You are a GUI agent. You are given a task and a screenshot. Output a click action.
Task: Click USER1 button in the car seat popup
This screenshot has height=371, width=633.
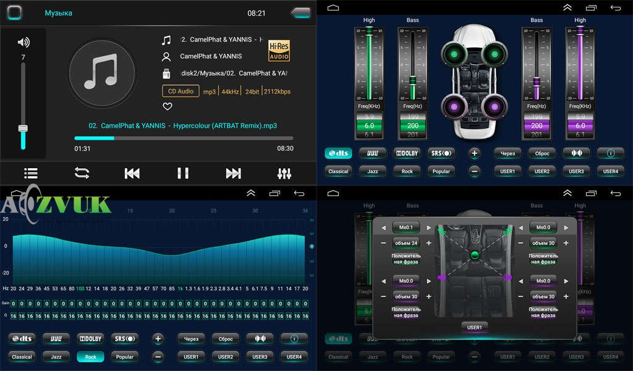(474, 327)
